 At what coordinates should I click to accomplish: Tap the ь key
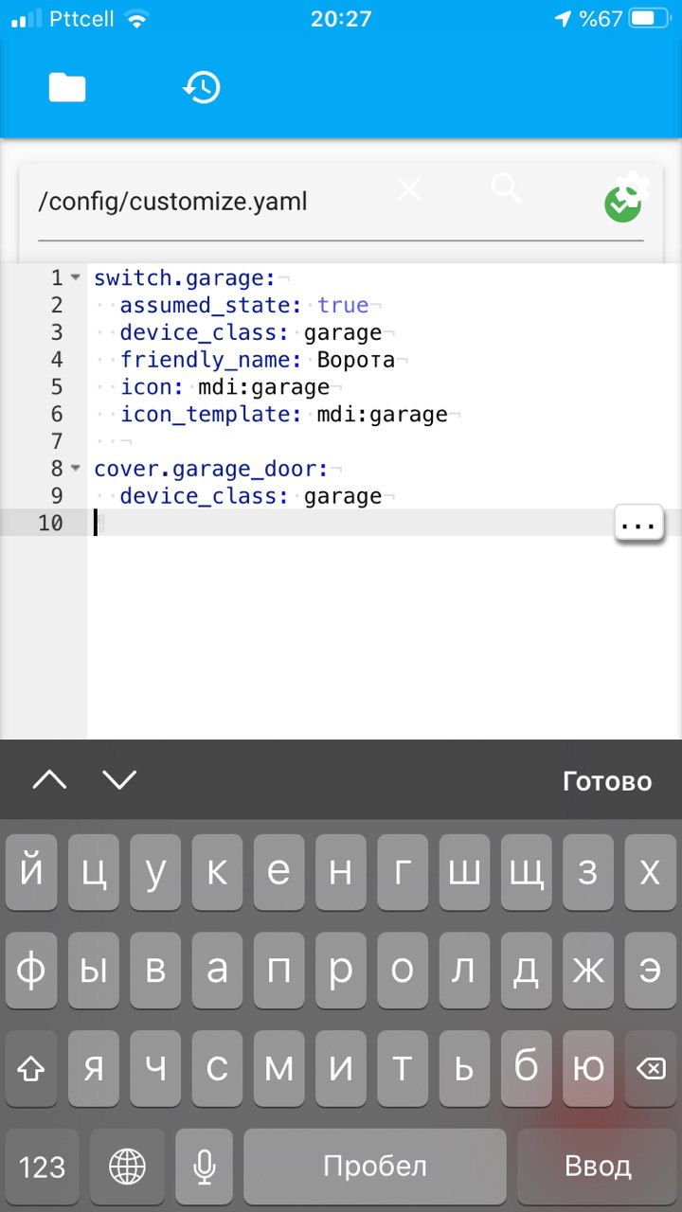464,1069
